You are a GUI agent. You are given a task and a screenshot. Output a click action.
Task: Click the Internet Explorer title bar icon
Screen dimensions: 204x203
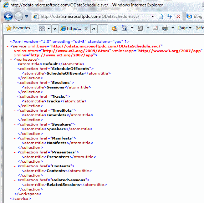pos(6,5)
